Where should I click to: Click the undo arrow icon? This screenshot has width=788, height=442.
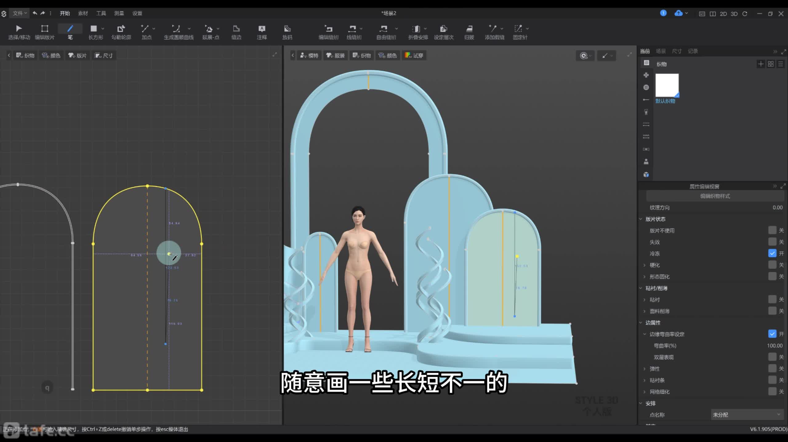[35, 13]
